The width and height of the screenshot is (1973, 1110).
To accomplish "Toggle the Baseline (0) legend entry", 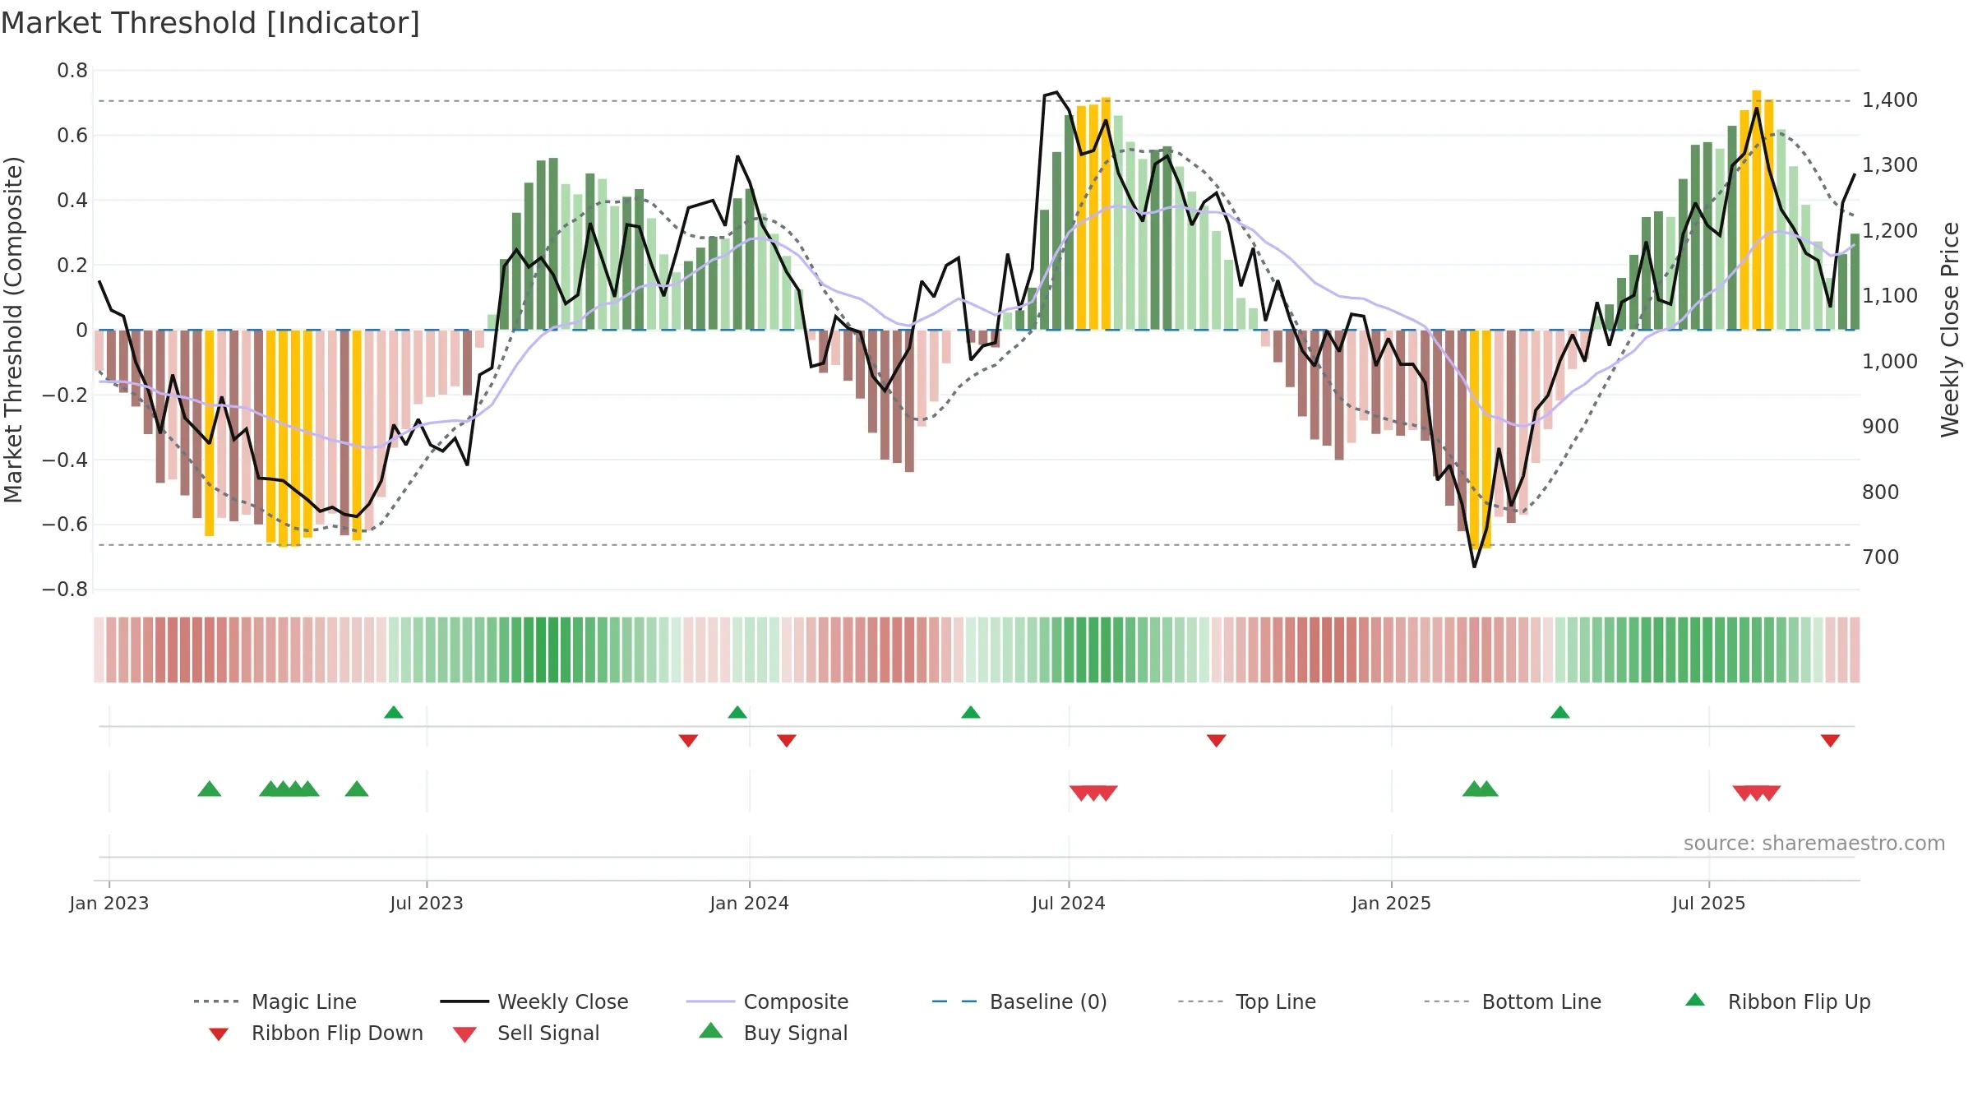I will point(1019,1001).
